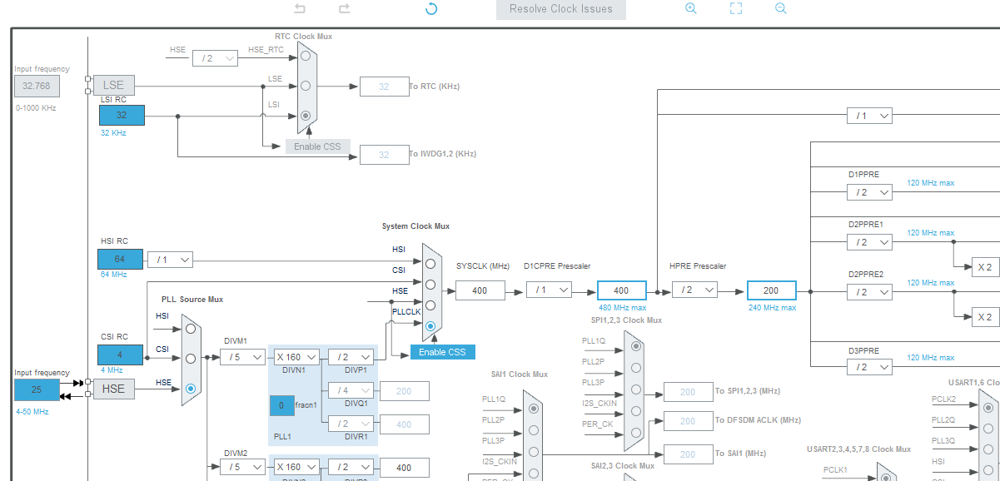1000x481 pixels.
Task: Click the fracn1 value field in PLL1
Action: (x=281, y=405)
